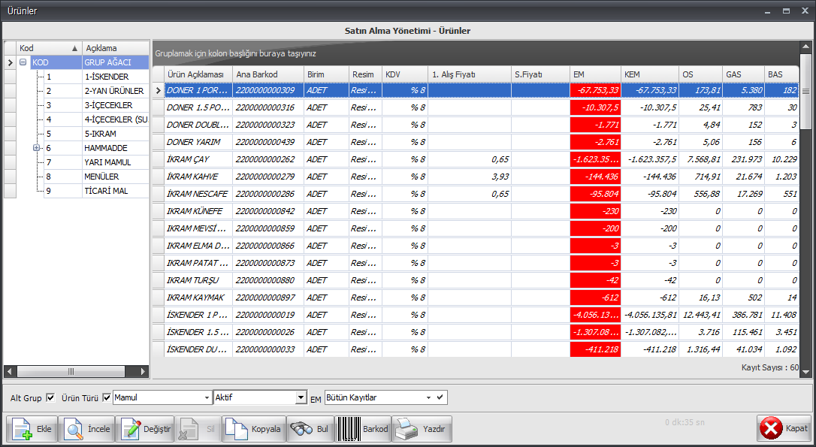This screenshot has height=447, width=816.
Task: Click red EM cell -67.753,33
Action: [x=596, y=91]
